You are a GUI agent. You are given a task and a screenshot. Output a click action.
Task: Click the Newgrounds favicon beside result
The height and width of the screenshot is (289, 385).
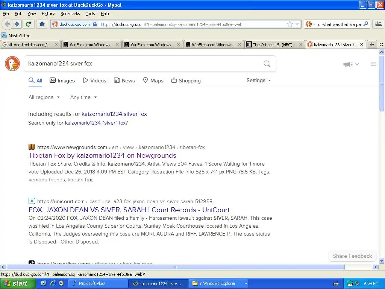click(x=32, y=147)
